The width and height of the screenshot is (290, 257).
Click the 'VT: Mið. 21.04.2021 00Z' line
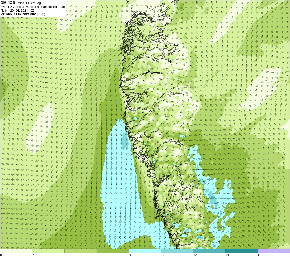(19, 14)
